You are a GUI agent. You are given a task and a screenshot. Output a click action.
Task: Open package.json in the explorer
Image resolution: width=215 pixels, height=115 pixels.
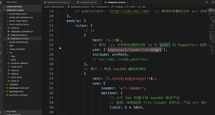pyautogui.click(x=16, y=91)
